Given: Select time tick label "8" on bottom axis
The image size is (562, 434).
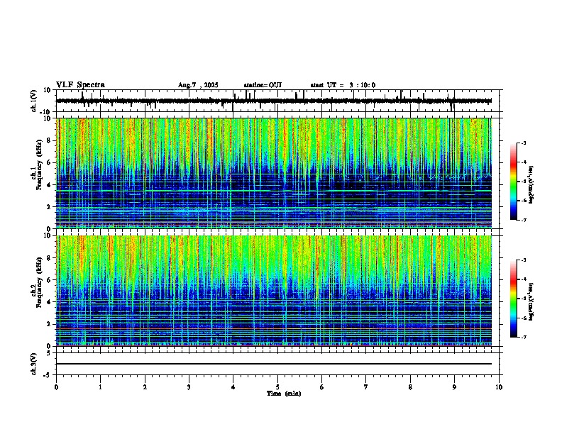Looking at the screenshot, I should (x=410, y=387).
